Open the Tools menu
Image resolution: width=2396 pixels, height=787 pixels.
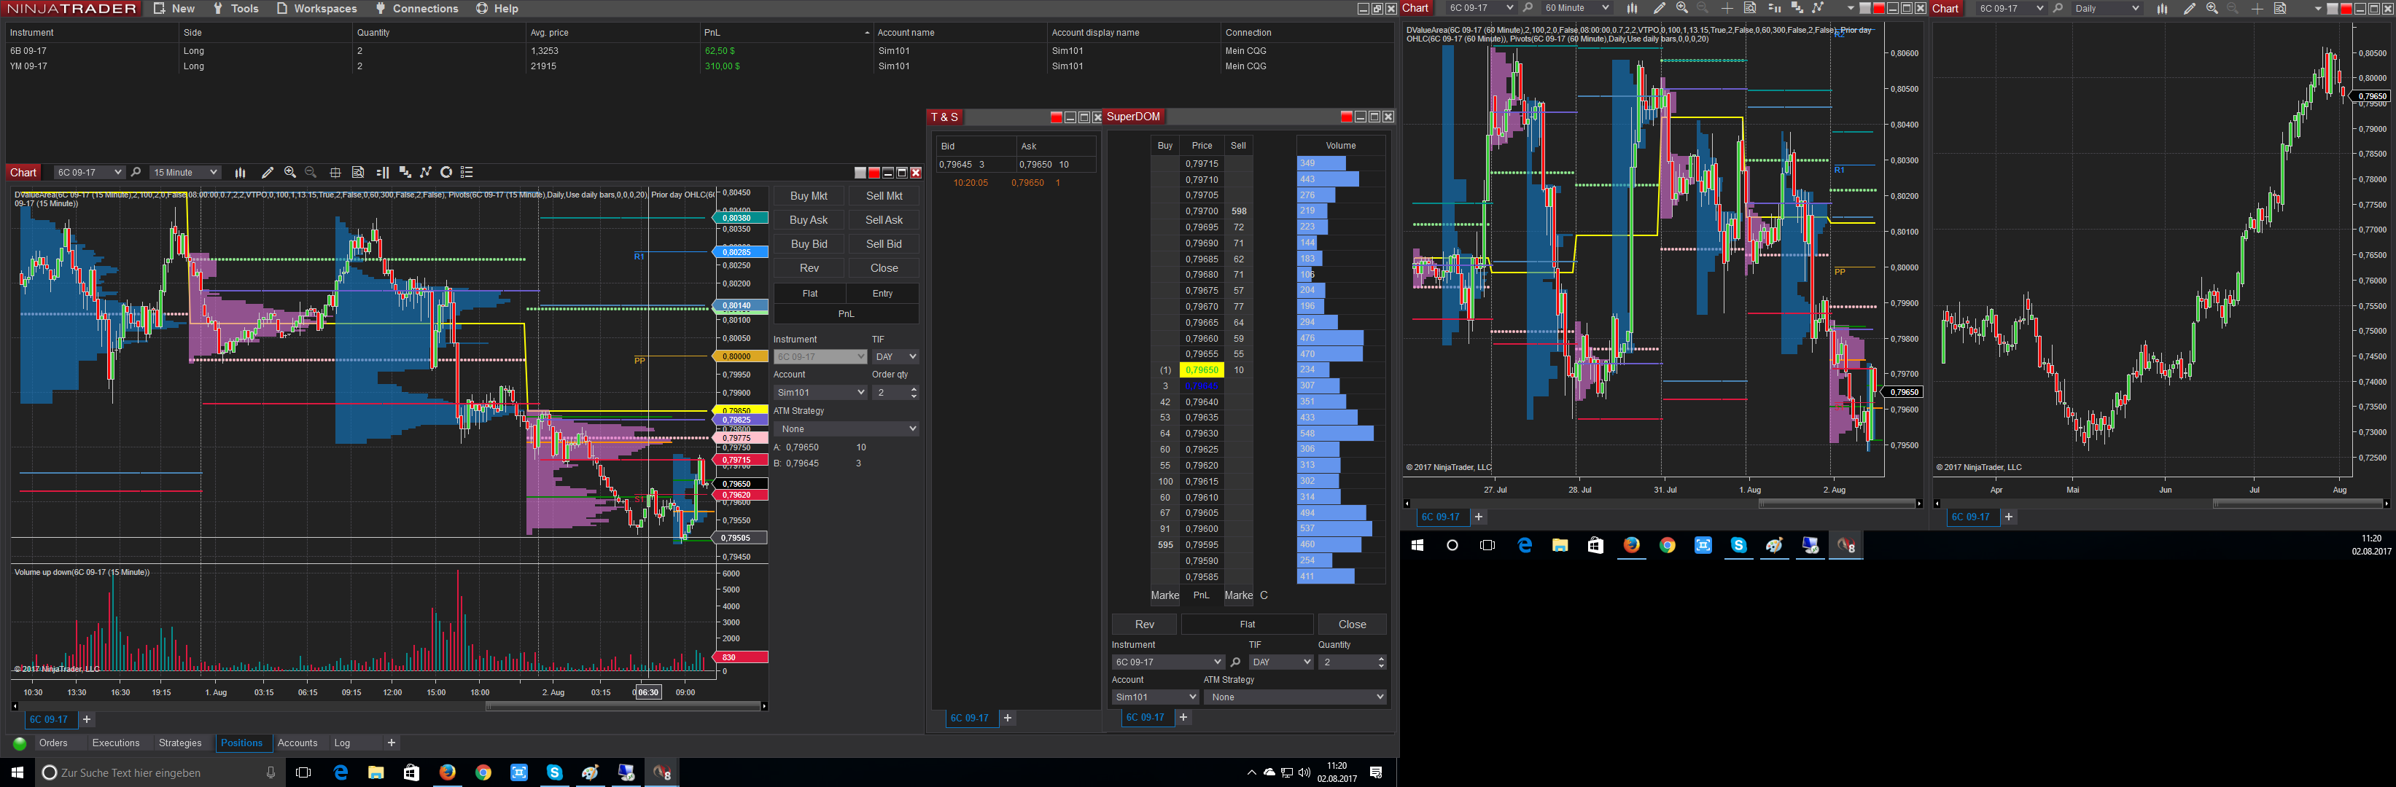tap(236, 8)
